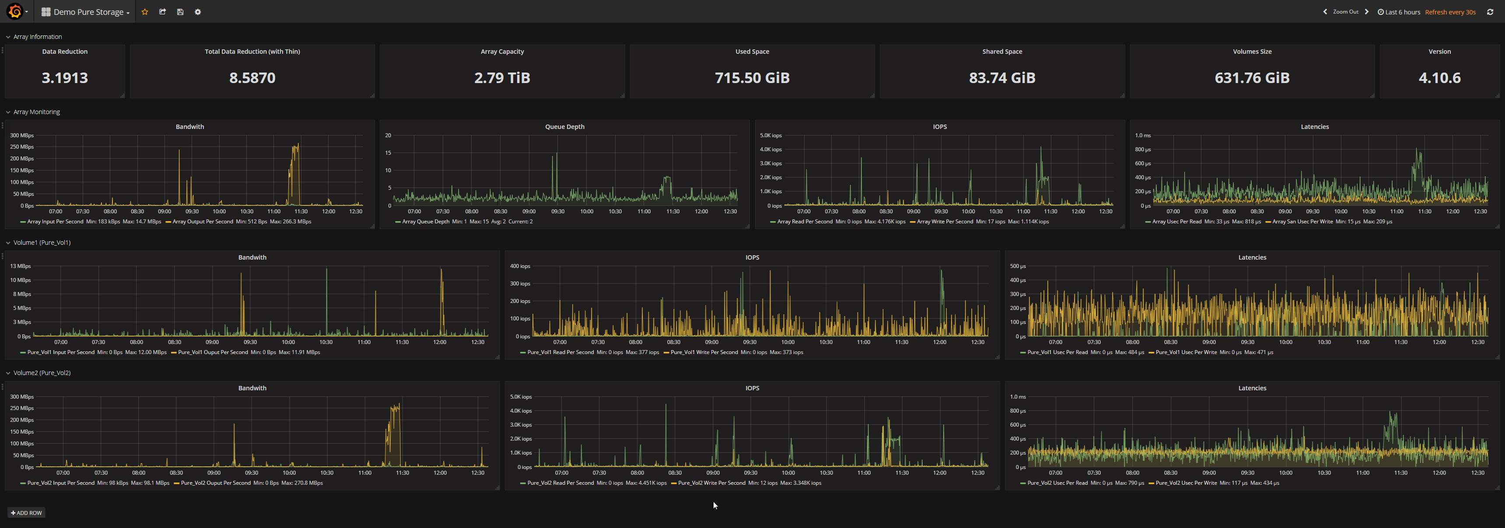Open the Last 6 hours time picker
This screenshot has width=1505, height=528.
[1399, 12]
